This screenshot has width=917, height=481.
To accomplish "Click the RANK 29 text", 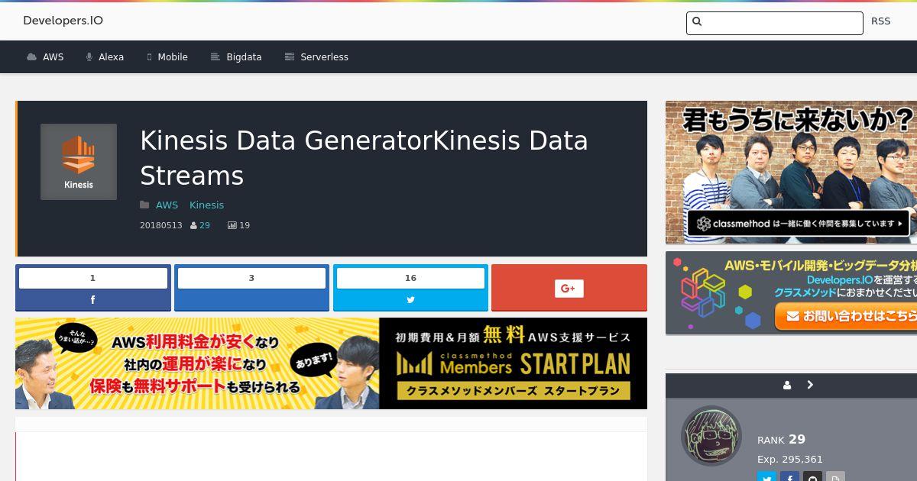I will click(x=781, y=439).
